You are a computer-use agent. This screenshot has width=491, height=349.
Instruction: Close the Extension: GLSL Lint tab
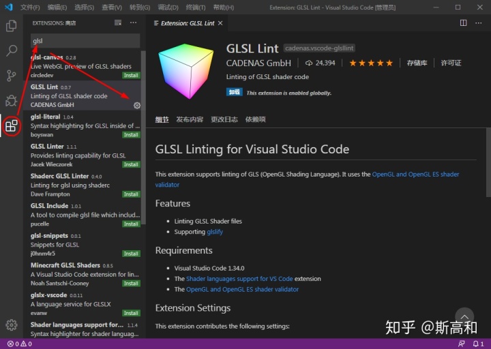(220, 23)
